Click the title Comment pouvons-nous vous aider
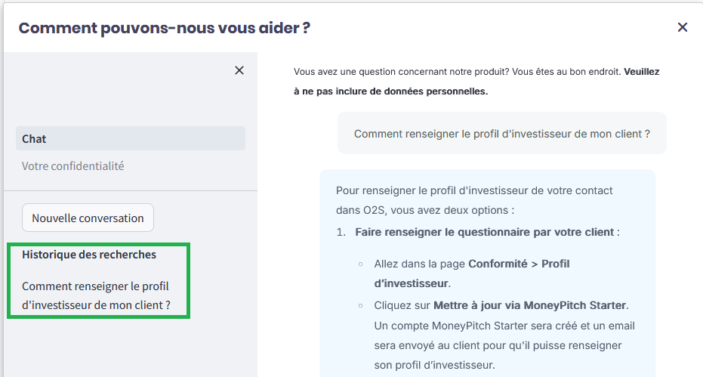Screen dimensions: 703x377 165,28
